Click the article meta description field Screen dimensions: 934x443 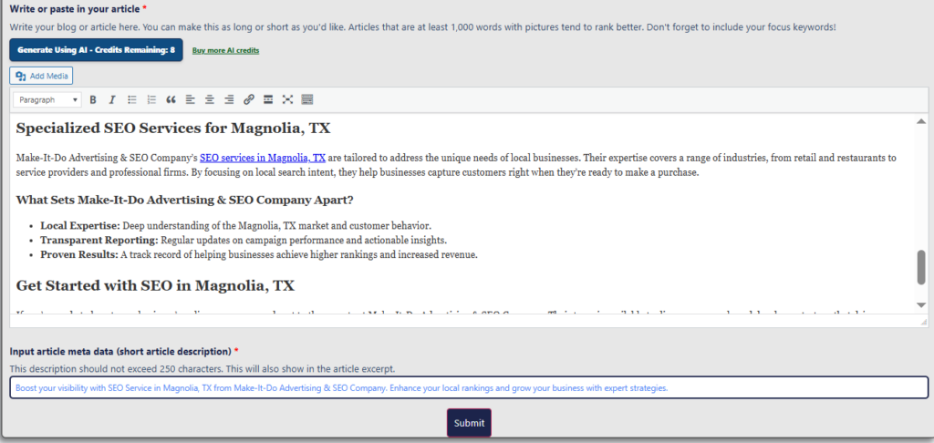pos(469,387)
